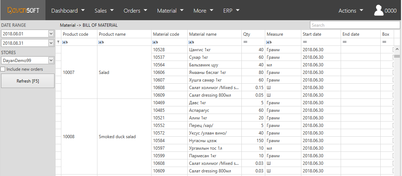The width and height of the screenshot is (402, 176).
Task: Select the Ургамлын тос 1л cell
Action: (x=215, y=148)
